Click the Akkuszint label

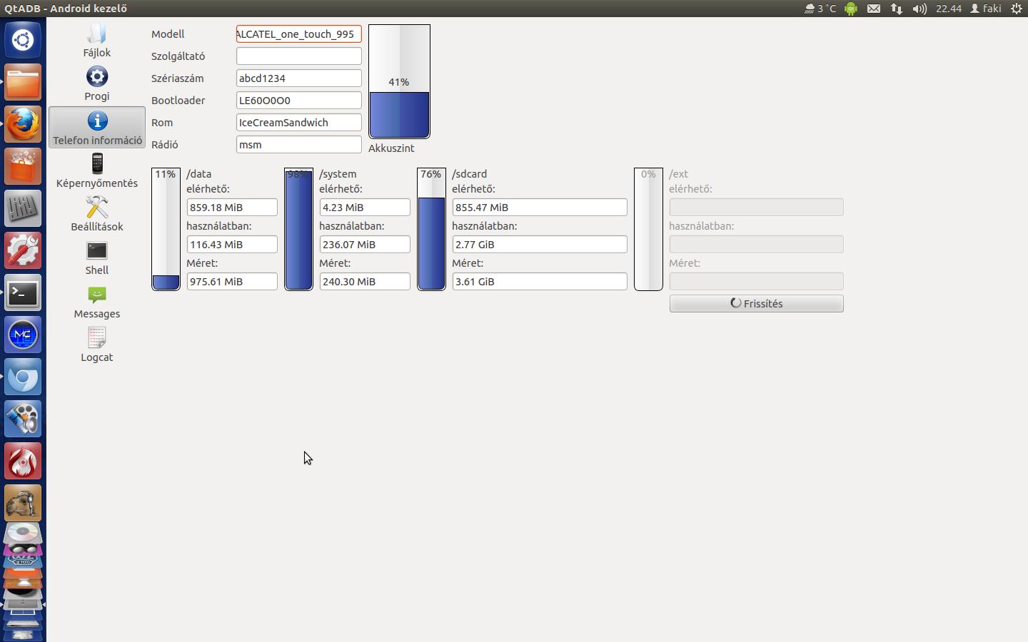point(391,148)
